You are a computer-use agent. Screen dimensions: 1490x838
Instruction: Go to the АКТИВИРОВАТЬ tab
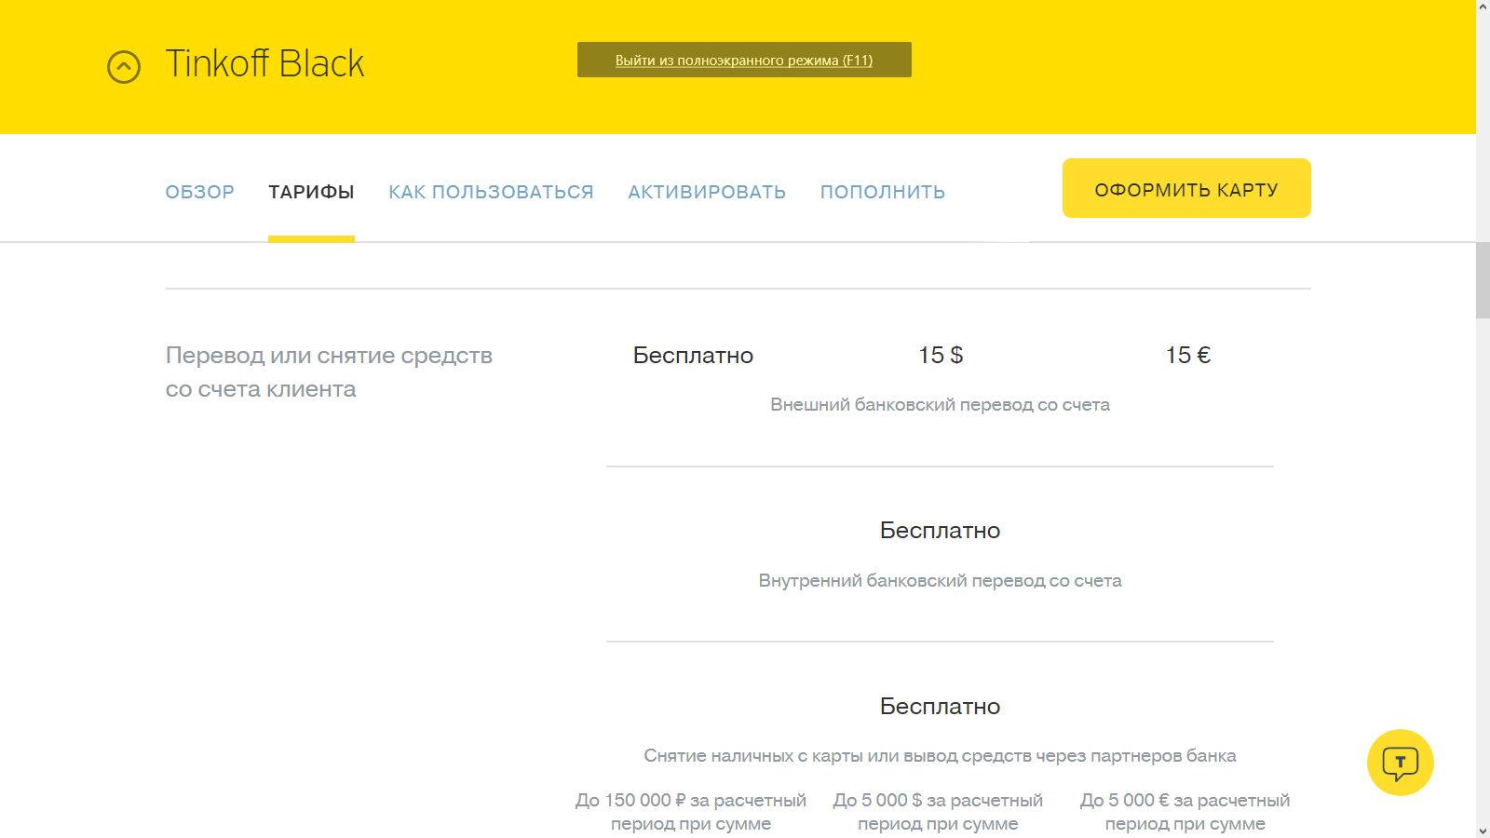coord(707,192)
